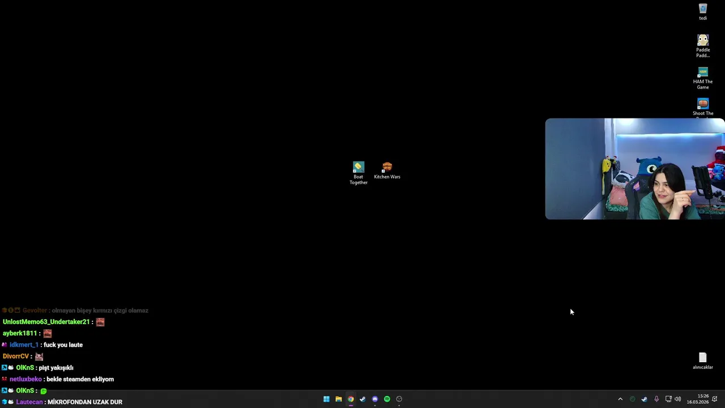Click emote next to ayberk1811
This screenshot has height=408, width=725.
(48, 333)
